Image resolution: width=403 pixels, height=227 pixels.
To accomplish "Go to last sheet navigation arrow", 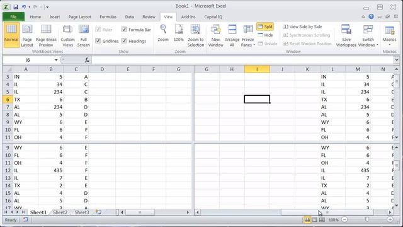I will click(x=23, y=212).
